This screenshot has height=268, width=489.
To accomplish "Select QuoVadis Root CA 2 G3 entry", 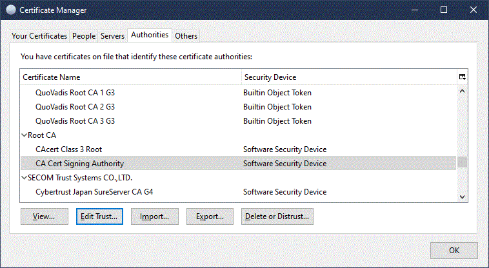I will [75, 107].
